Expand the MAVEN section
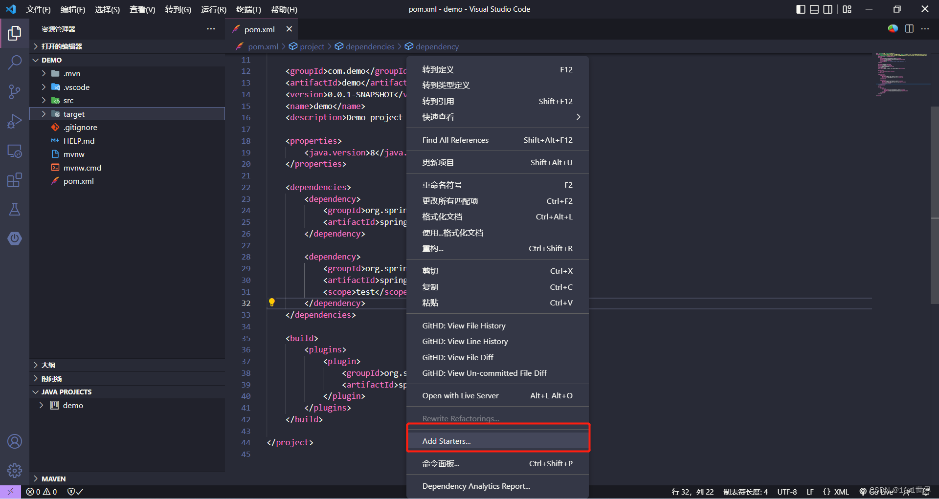This screenshot has height=499, width=939. (x=127, y=478)
